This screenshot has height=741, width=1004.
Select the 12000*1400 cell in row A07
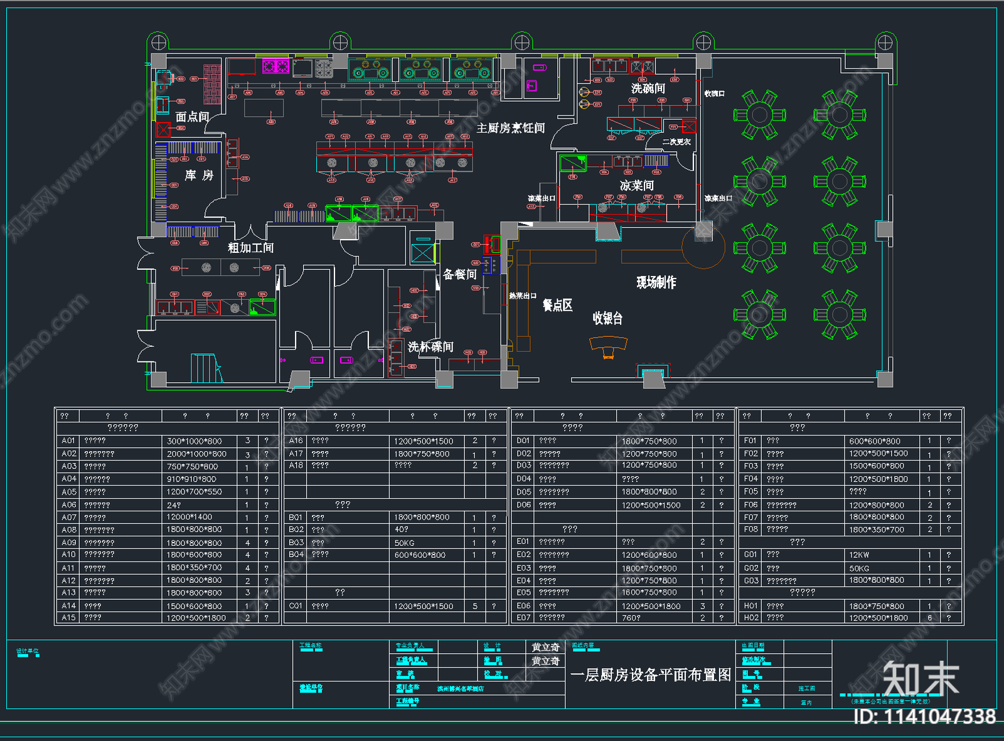point(189,517)
